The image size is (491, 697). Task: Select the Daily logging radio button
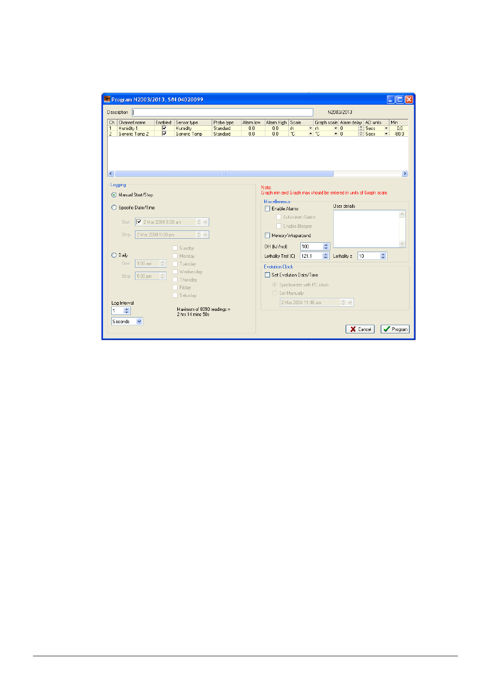114,255
